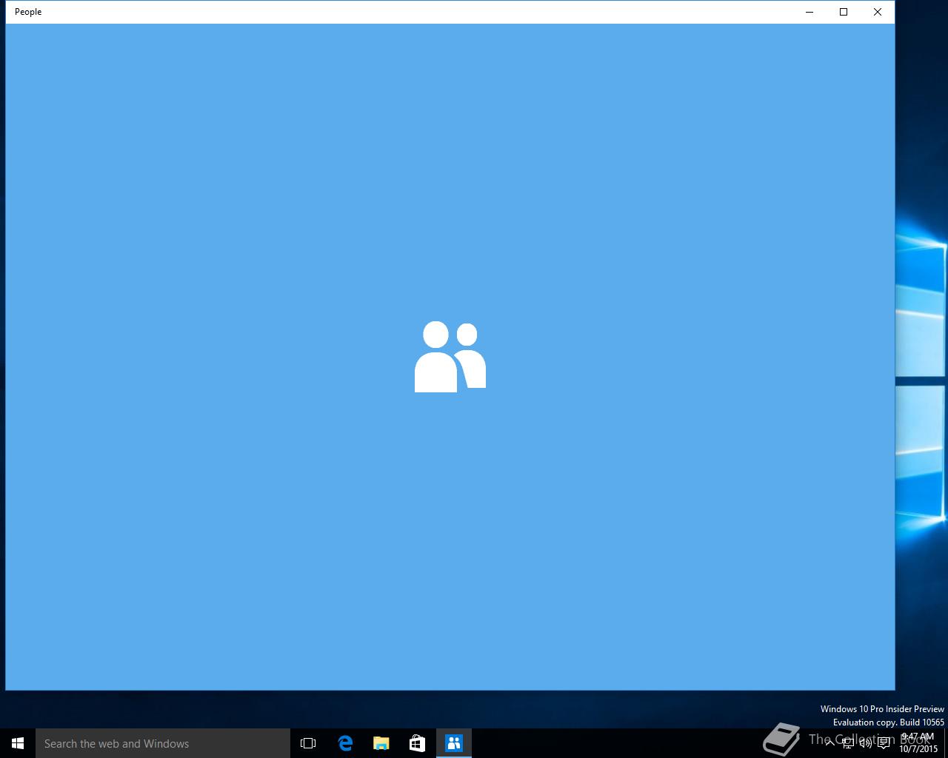Viewport: 948px width, 758px height.
Task: Select the People app taskbar button
Action: point(454,743)
